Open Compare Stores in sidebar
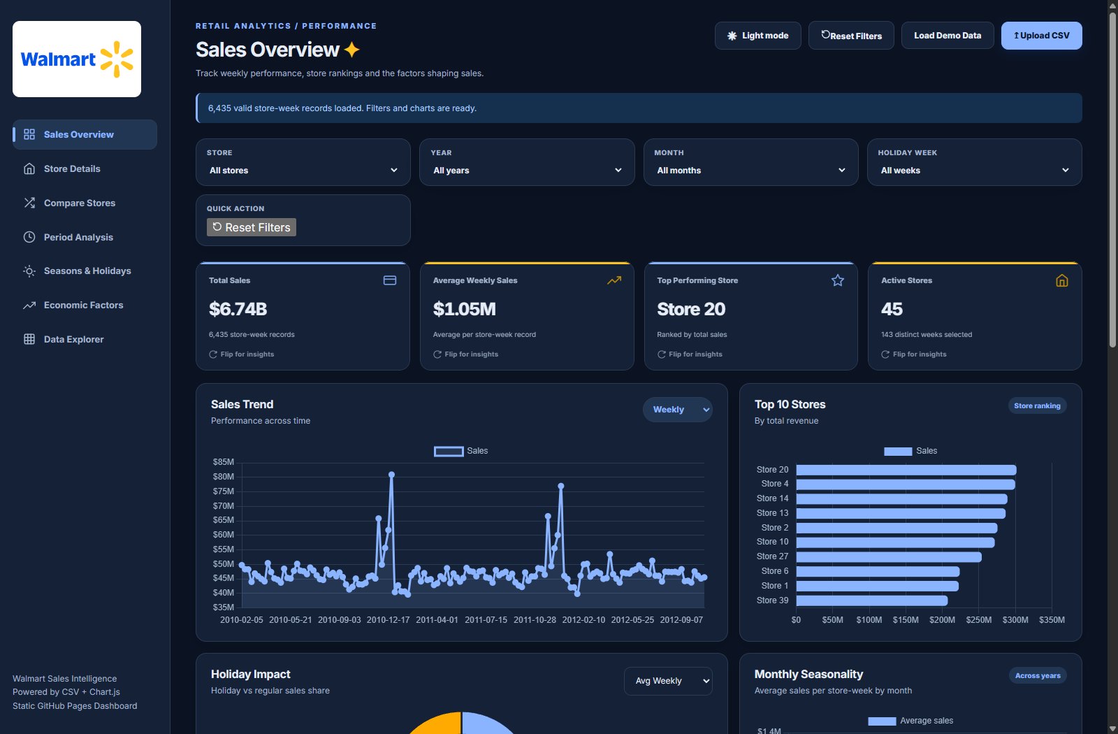 point(85,203)
